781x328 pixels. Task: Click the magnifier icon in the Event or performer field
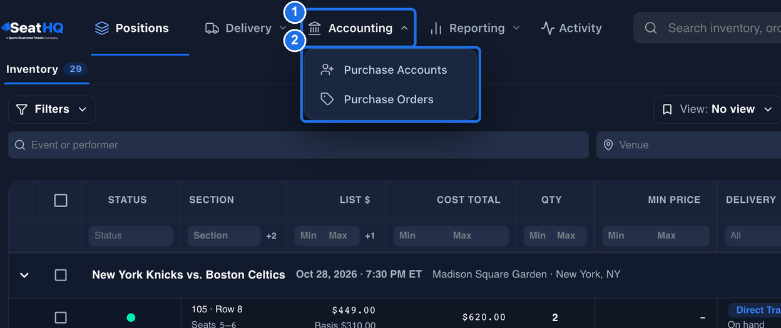[20, 145]
